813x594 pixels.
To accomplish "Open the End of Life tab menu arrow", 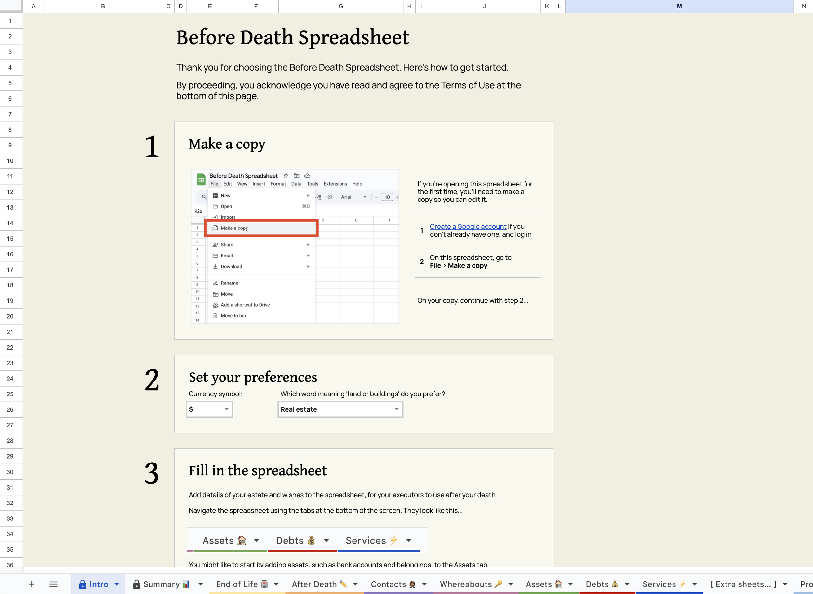I will 276,584.
